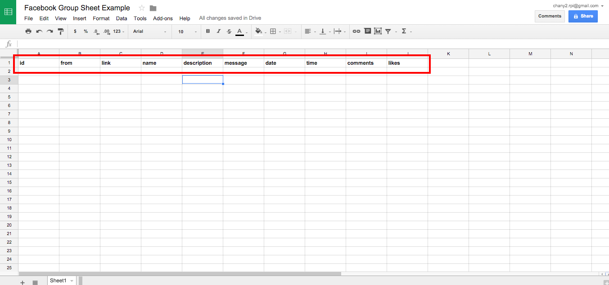
Task: Open the Tools menu
Action: 140,18
